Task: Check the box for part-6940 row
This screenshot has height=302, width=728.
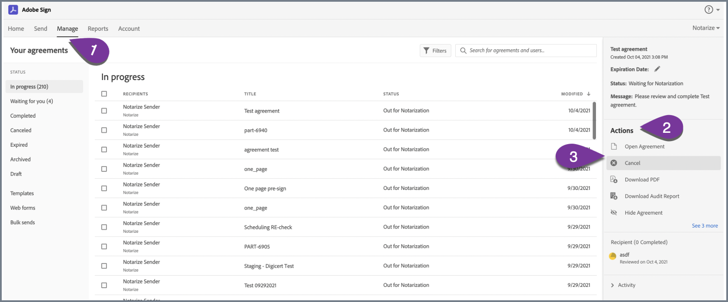Action: coord(104,130)
